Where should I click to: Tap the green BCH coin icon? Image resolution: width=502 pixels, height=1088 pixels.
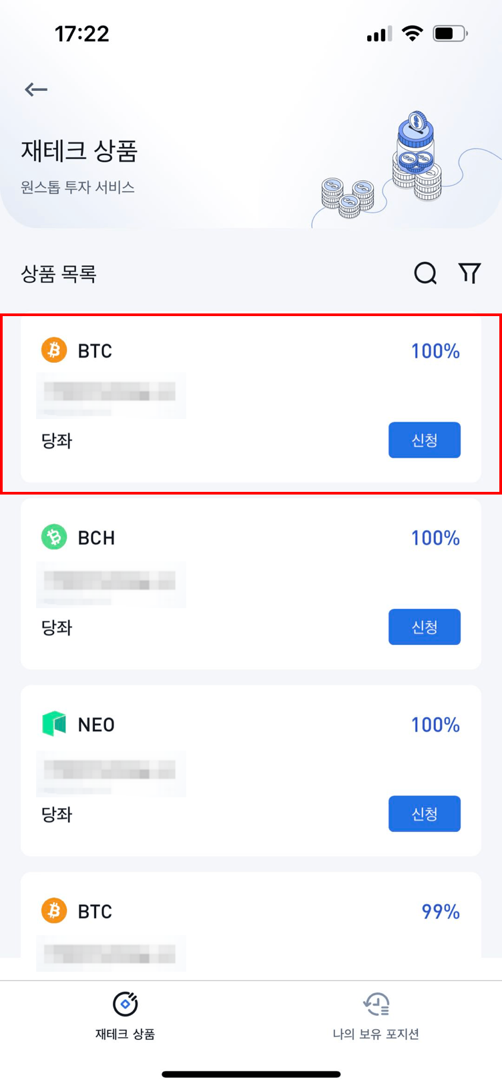pos(54,537)
